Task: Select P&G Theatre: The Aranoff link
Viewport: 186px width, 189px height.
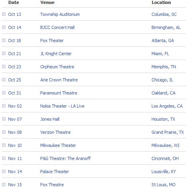Action: point(66,158)
